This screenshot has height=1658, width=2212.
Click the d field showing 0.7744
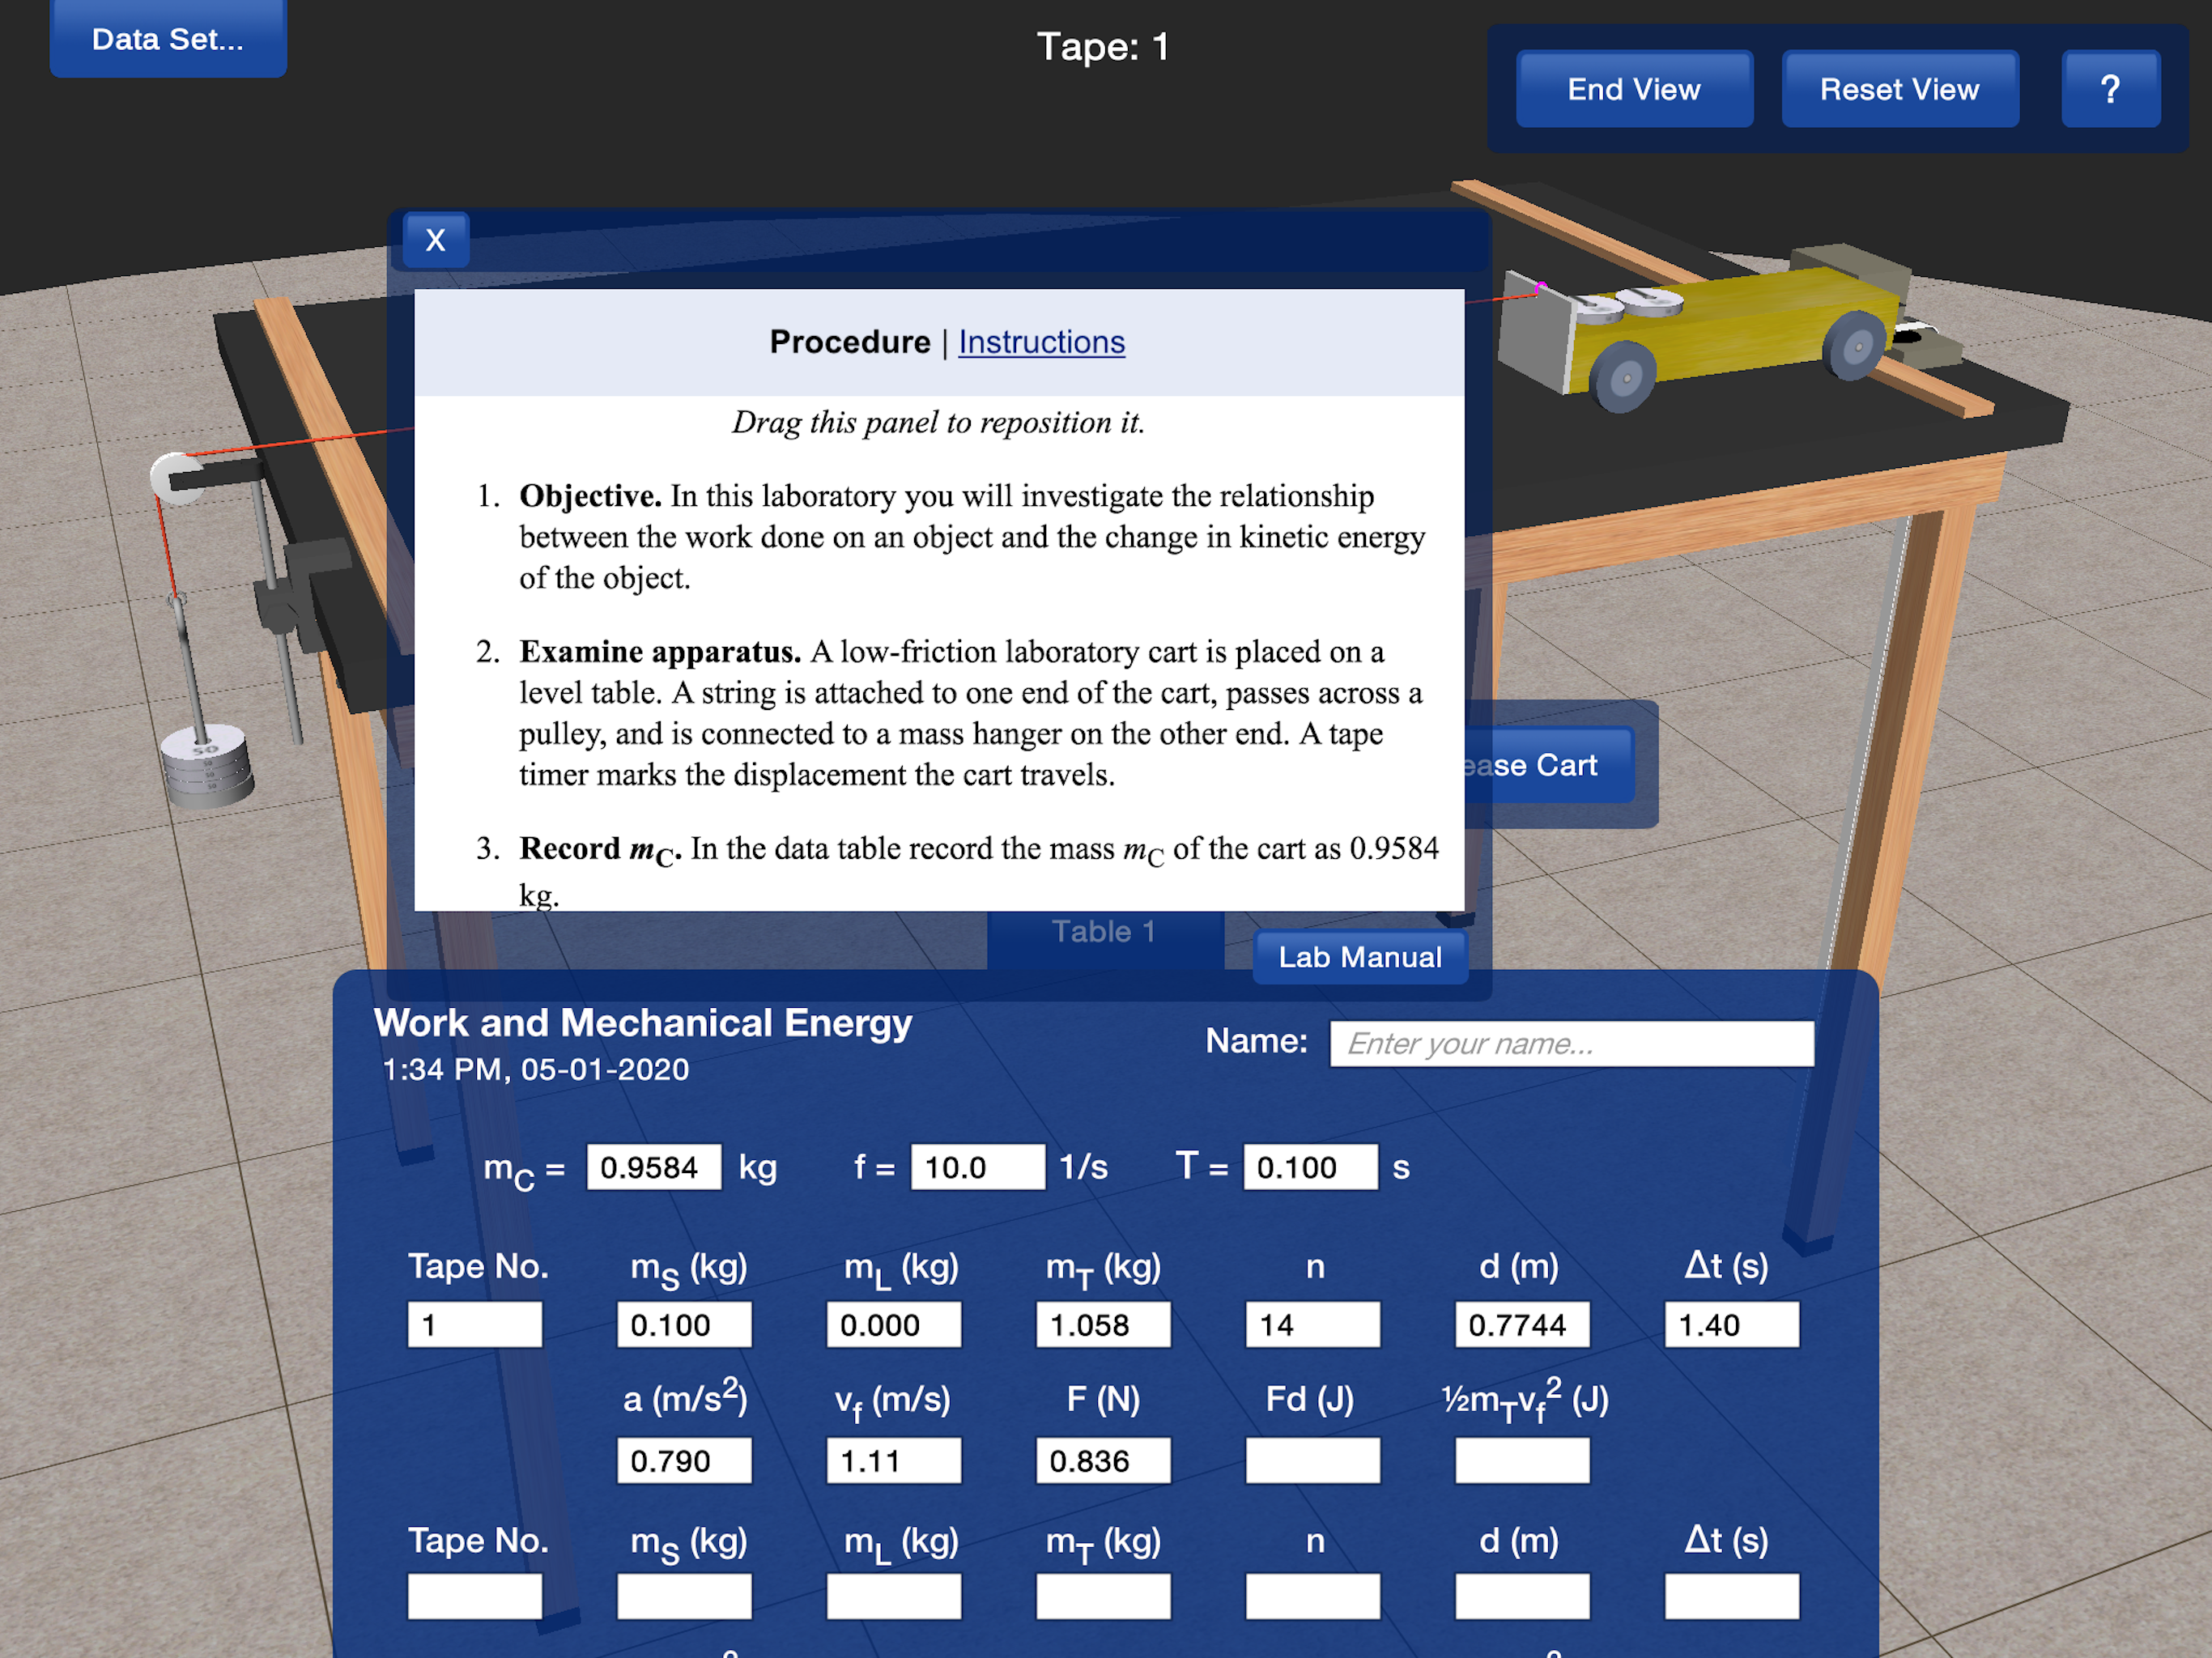[x=1522, y=1325]
